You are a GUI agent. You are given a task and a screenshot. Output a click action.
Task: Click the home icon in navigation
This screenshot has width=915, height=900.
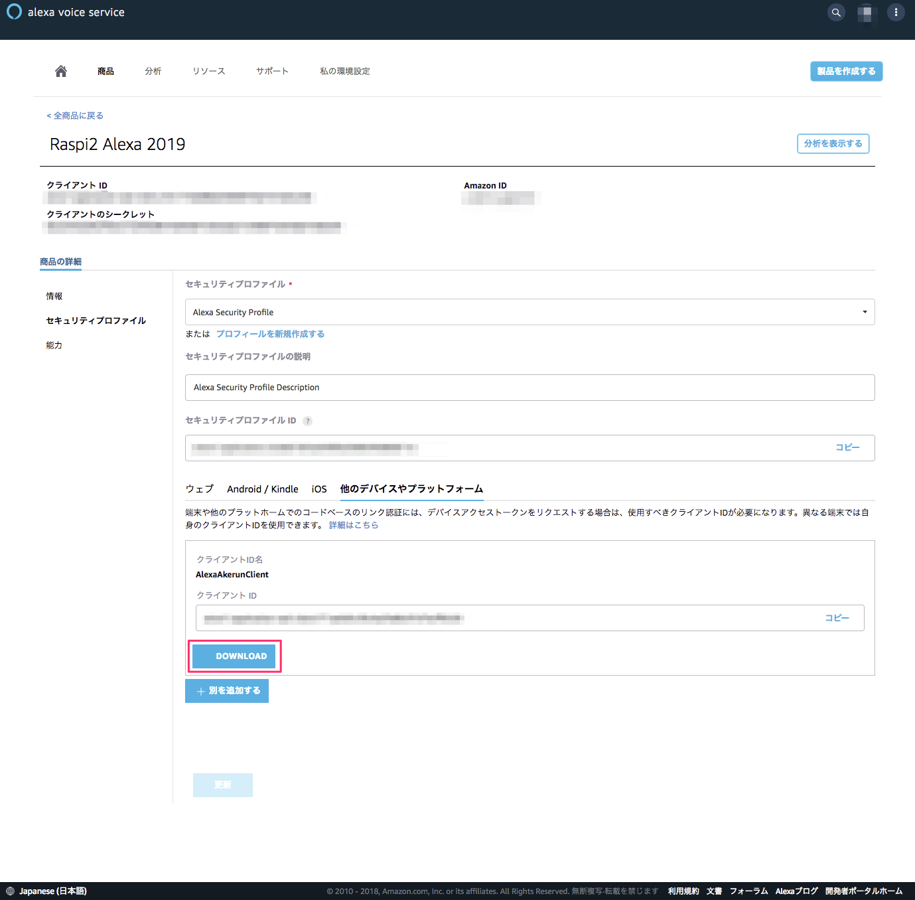61,71
